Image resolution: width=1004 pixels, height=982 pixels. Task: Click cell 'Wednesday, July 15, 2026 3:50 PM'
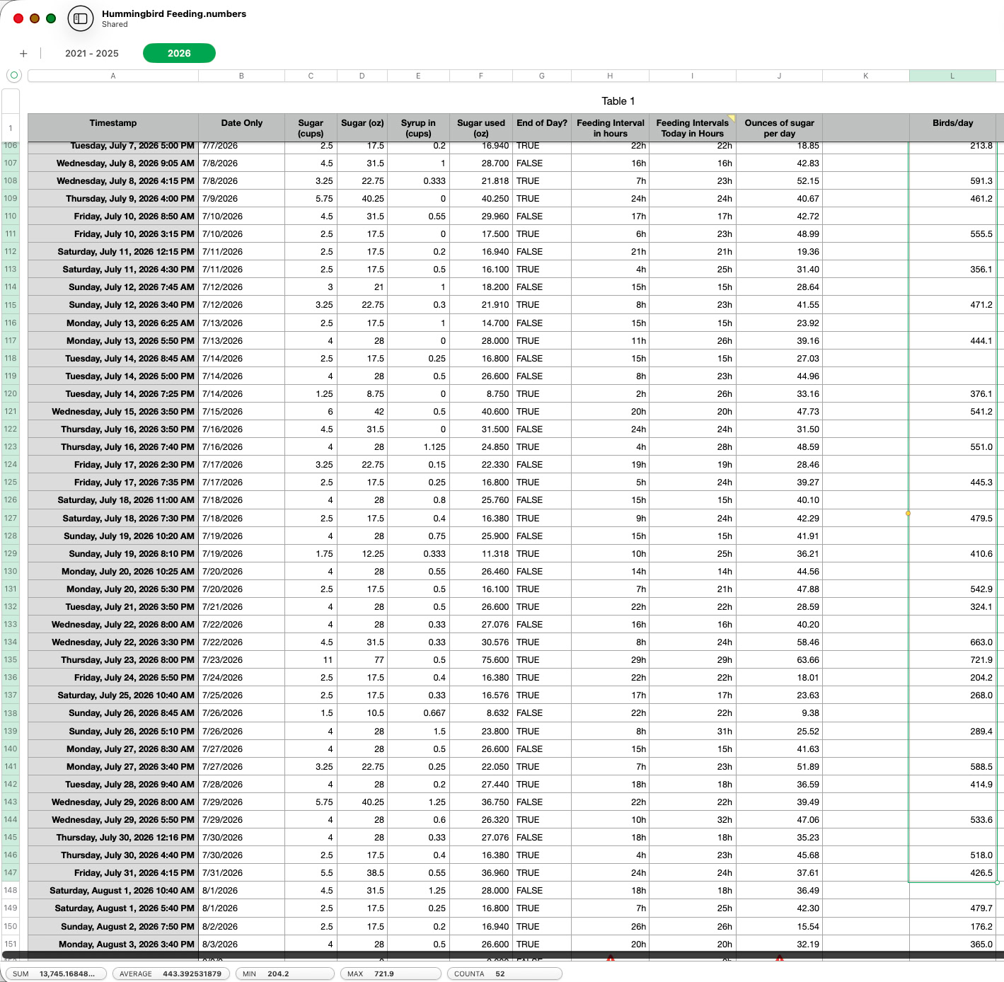tap(113, 411)
